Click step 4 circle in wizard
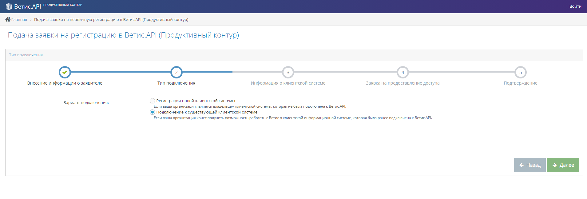587x199 pixels. pos(403,73)
